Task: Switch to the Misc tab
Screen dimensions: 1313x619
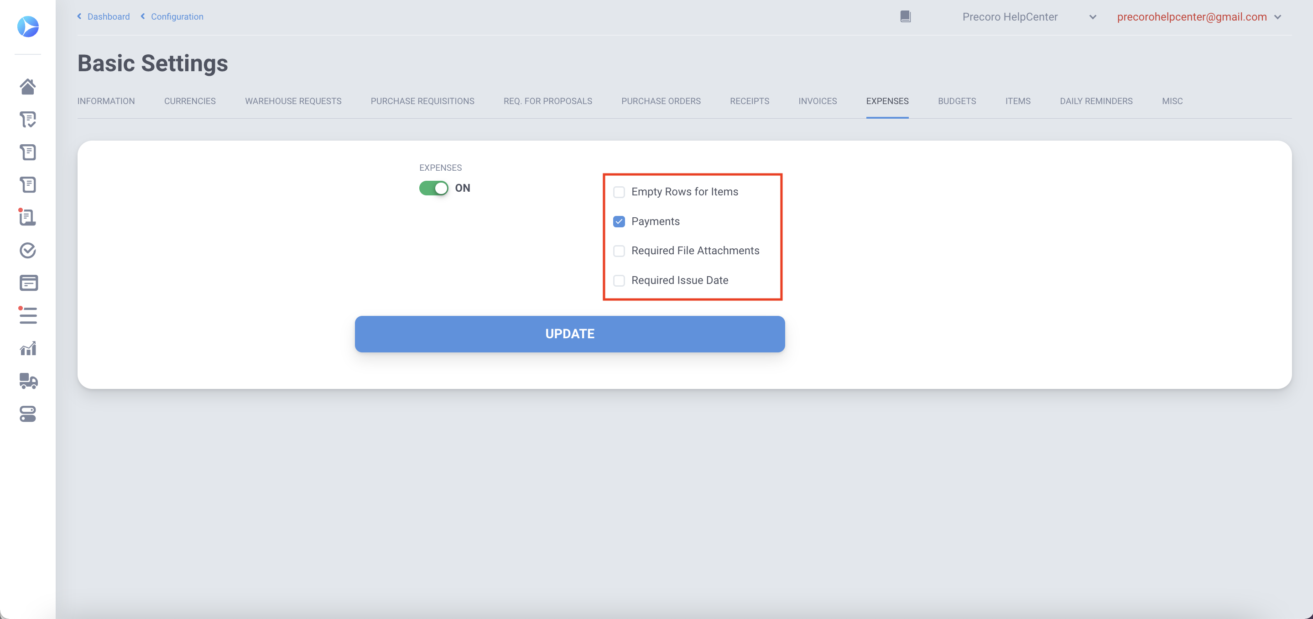Action: click(x=1172, y=101)
